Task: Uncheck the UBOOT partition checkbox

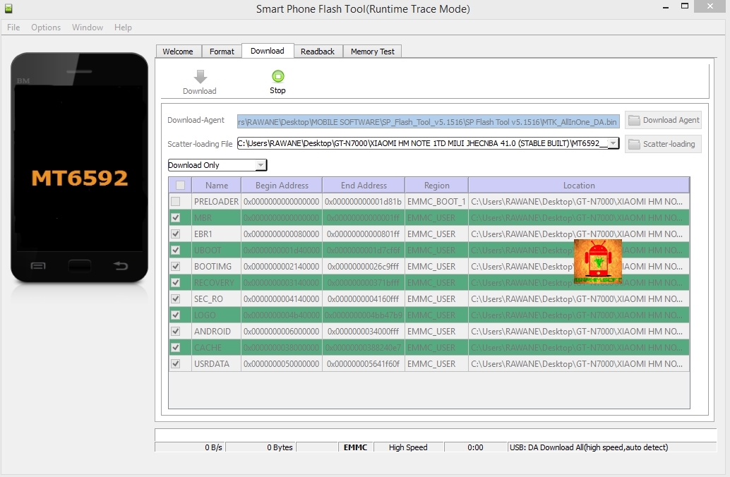Action: 176,250
